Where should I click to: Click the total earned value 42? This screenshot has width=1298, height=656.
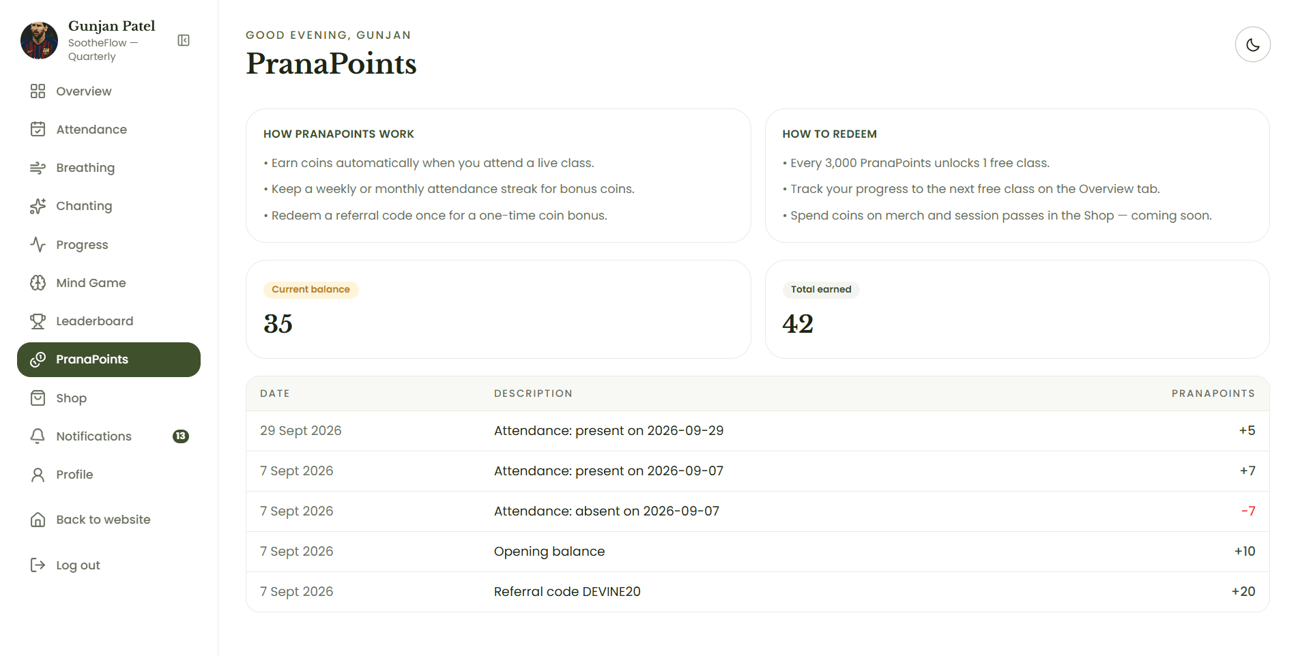pos(798,324)
